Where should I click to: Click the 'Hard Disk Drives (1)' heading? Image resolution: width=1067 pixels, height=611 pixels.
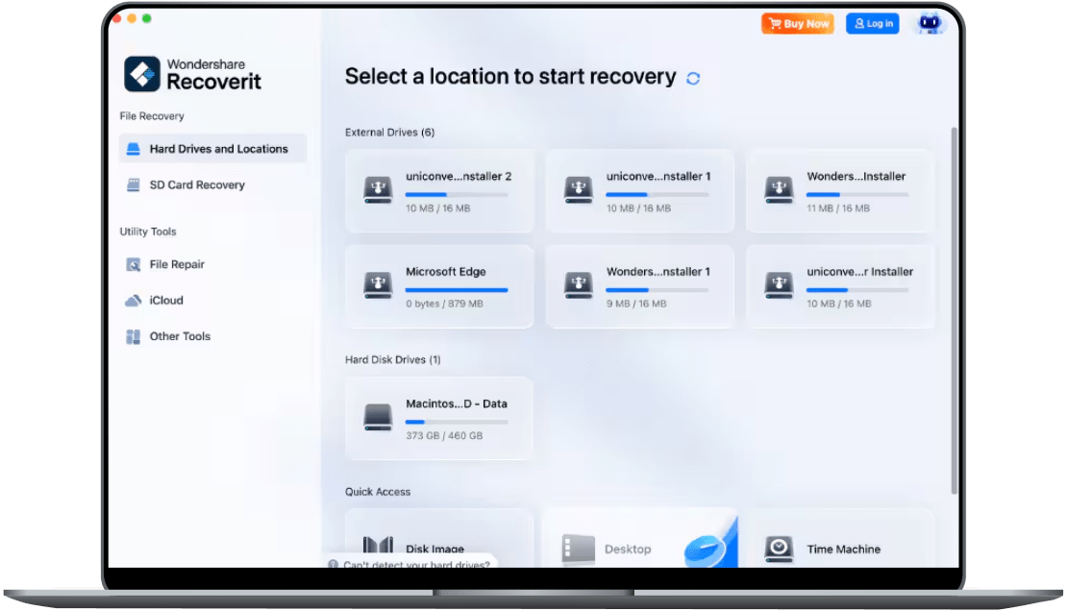(x=392, y=360)
